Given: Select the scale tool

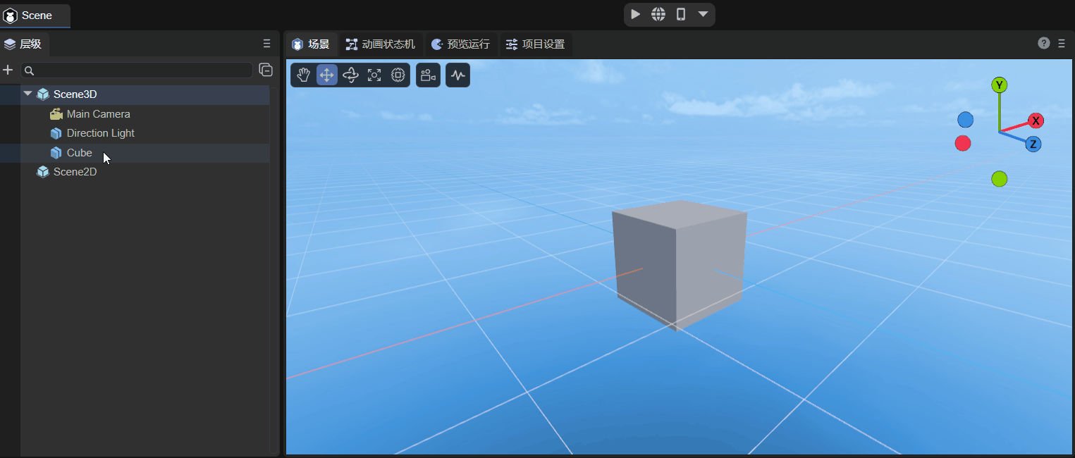Looking at the screenshot, I should (374, 75).
